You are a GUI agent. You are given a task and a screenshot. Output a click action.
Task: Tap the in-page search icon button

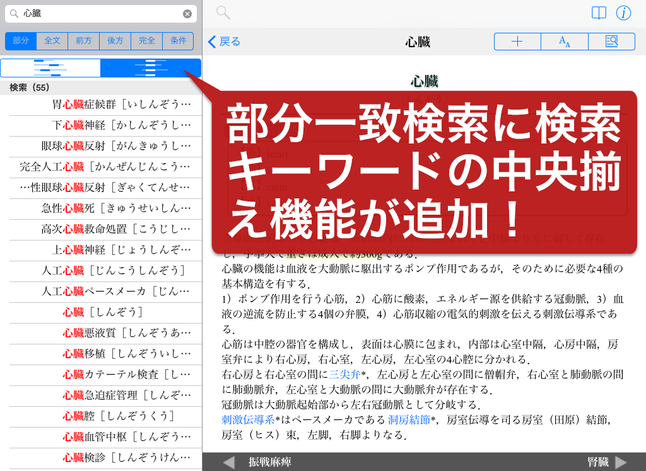(611, 42)
